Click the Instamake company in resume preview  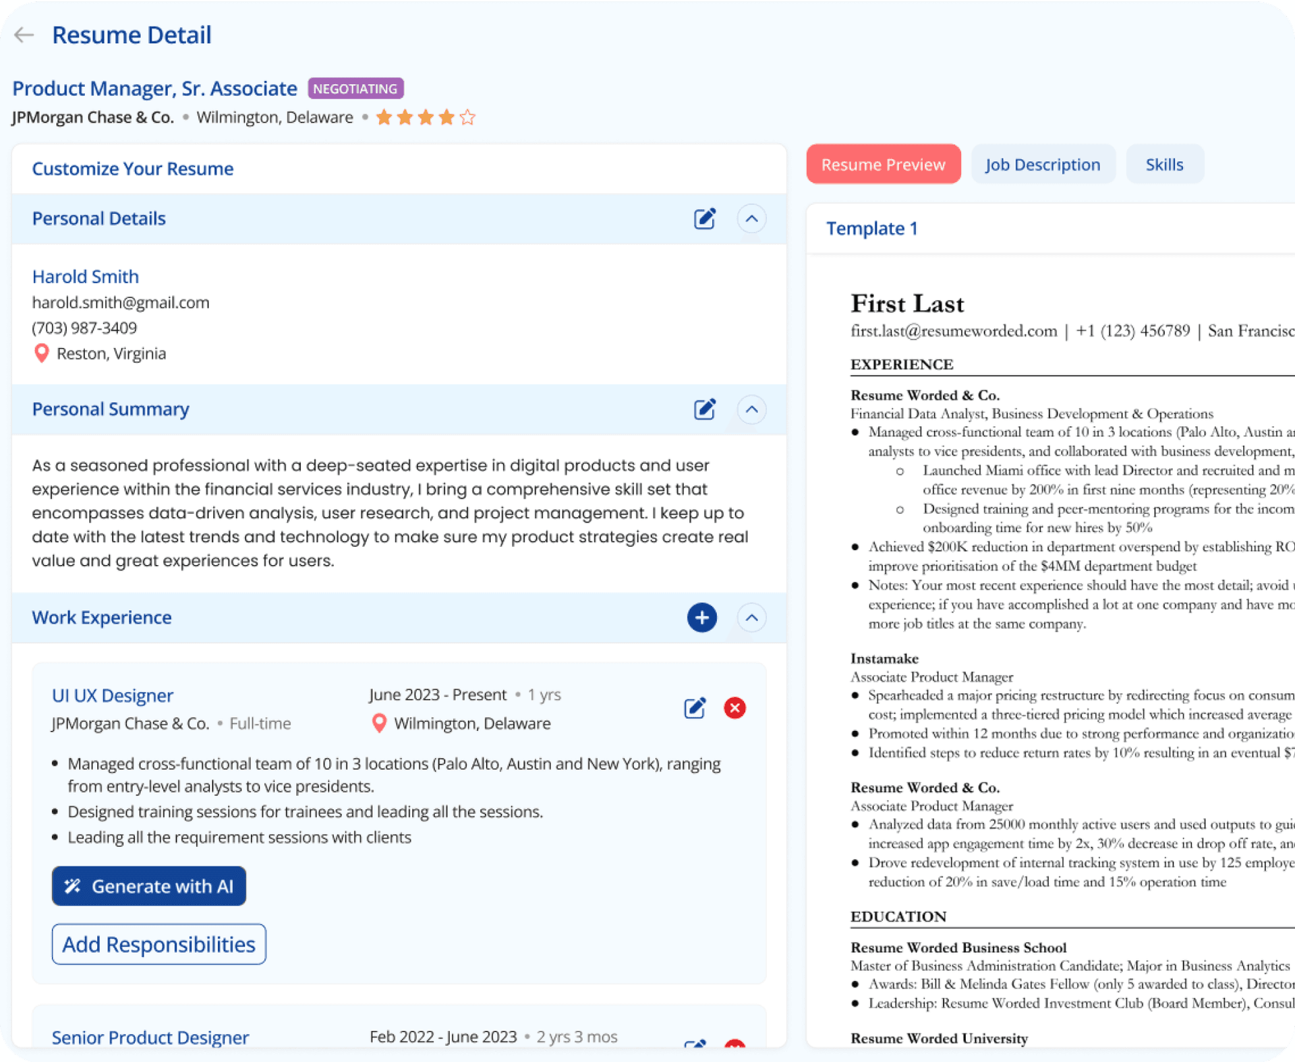(884, 659)
